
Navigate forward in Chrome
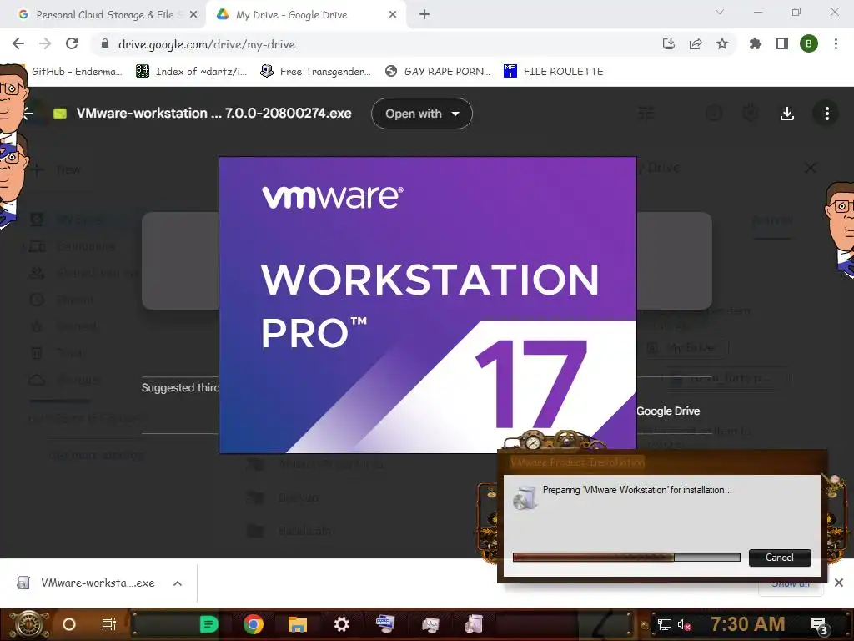click(x=45, y=43)
